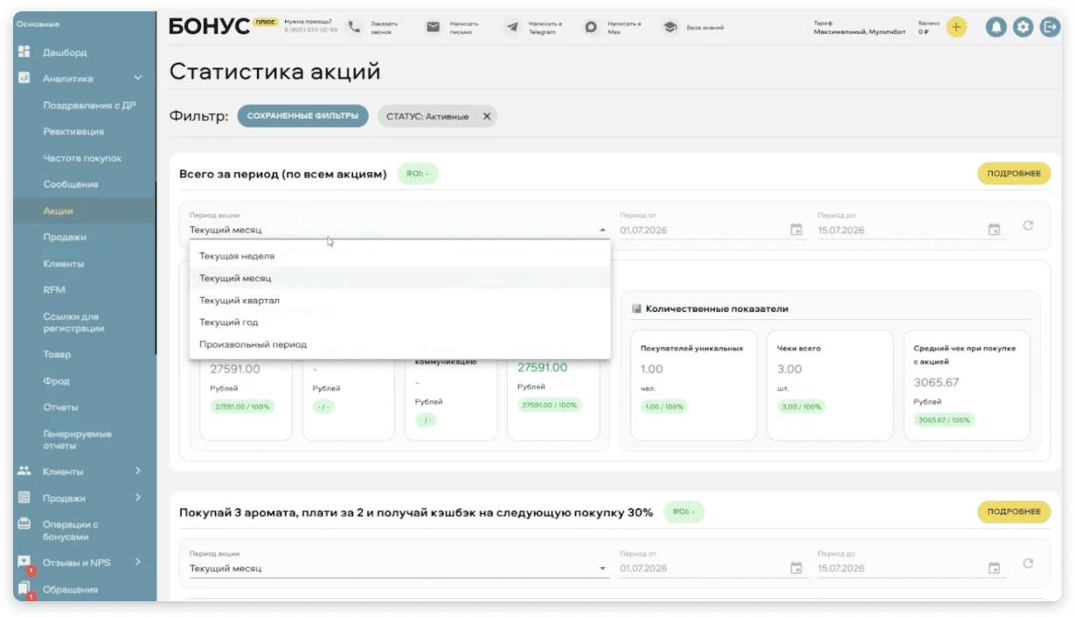The height and width of the screenshot is (617, 1076).
Task: Open calendar icon for Период от in Покупай 3 аромата
Action: pyautogui.click(x=796, y=568)
